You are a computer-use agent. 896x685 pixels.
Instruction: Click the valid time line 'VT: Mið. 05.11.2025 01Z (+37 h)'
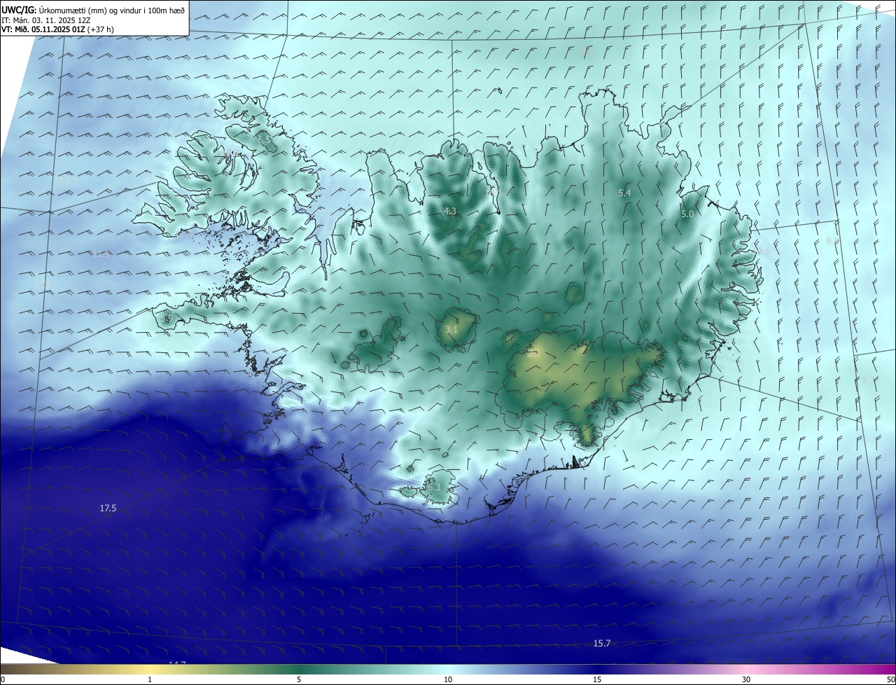coord(58,29)
